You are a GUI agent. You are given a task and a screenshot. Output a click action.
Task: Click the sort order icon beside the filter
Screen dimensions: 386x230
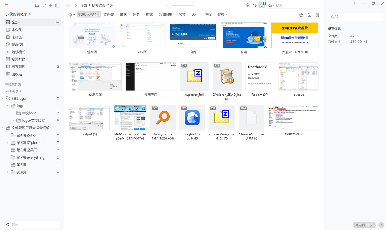[254, 5]
